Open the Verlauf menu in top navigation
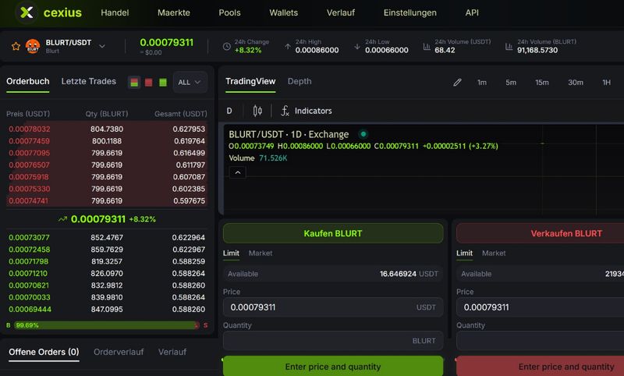The width and height of the screenshot is (624, 376). [341, 12]
